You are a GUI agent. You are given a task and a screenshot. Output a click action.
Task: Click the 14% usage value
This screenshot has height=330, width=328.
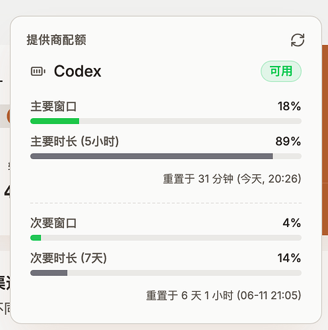(289, 258)
